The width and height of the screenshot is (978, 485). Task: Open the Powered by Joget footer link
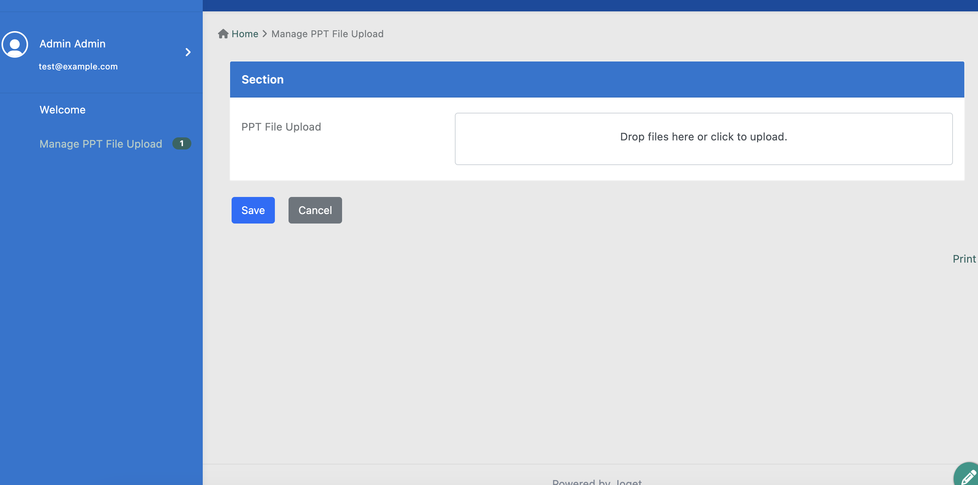(x=628, y=482)
